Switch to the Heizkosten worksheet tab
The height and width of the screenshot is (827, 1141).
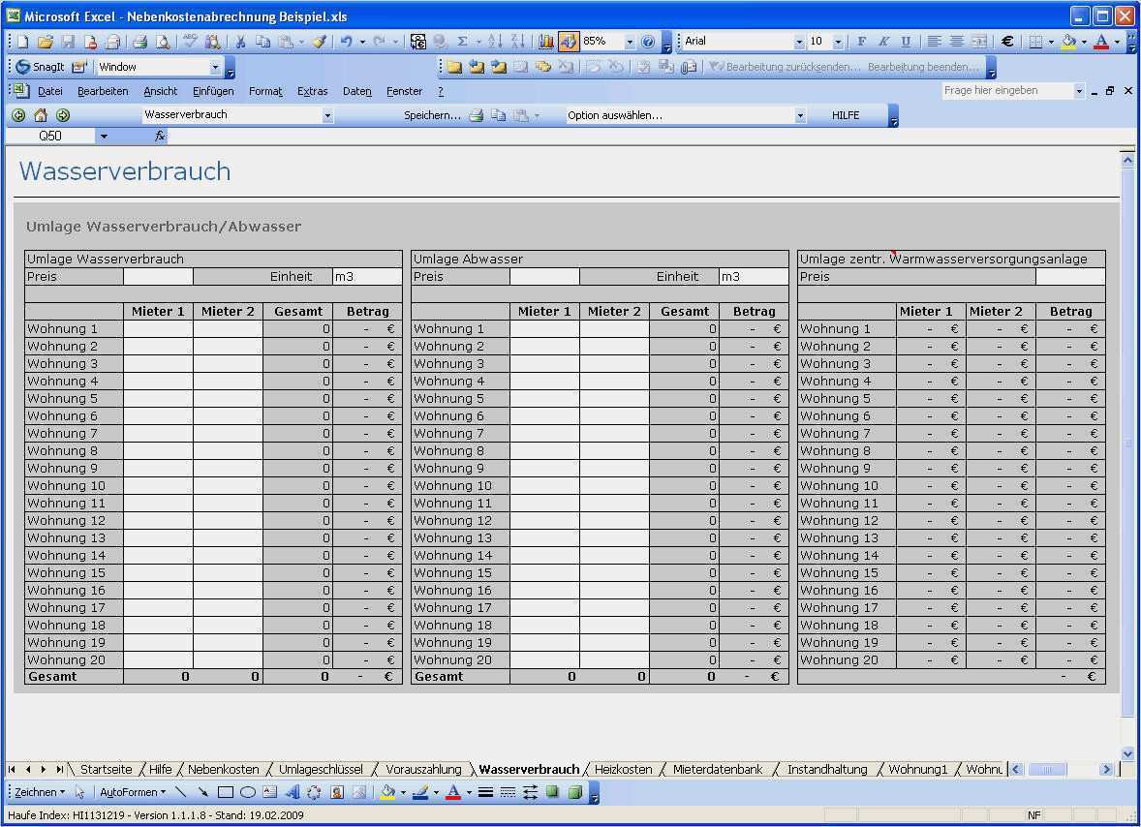624,769
